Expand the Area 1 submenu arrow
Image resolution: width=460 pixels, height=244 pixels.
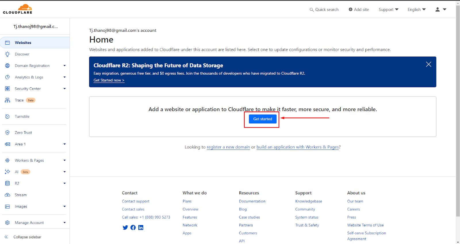coord(64,144)
